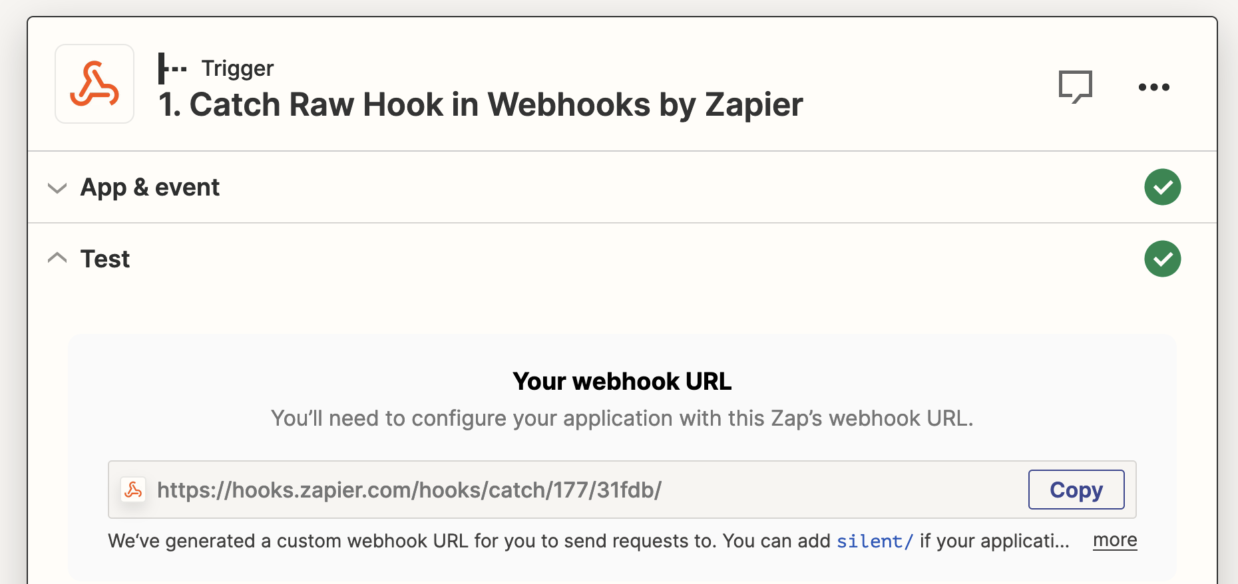Click the more link to read full description
Screen dimensions: 1238x584
(1115, 540)
